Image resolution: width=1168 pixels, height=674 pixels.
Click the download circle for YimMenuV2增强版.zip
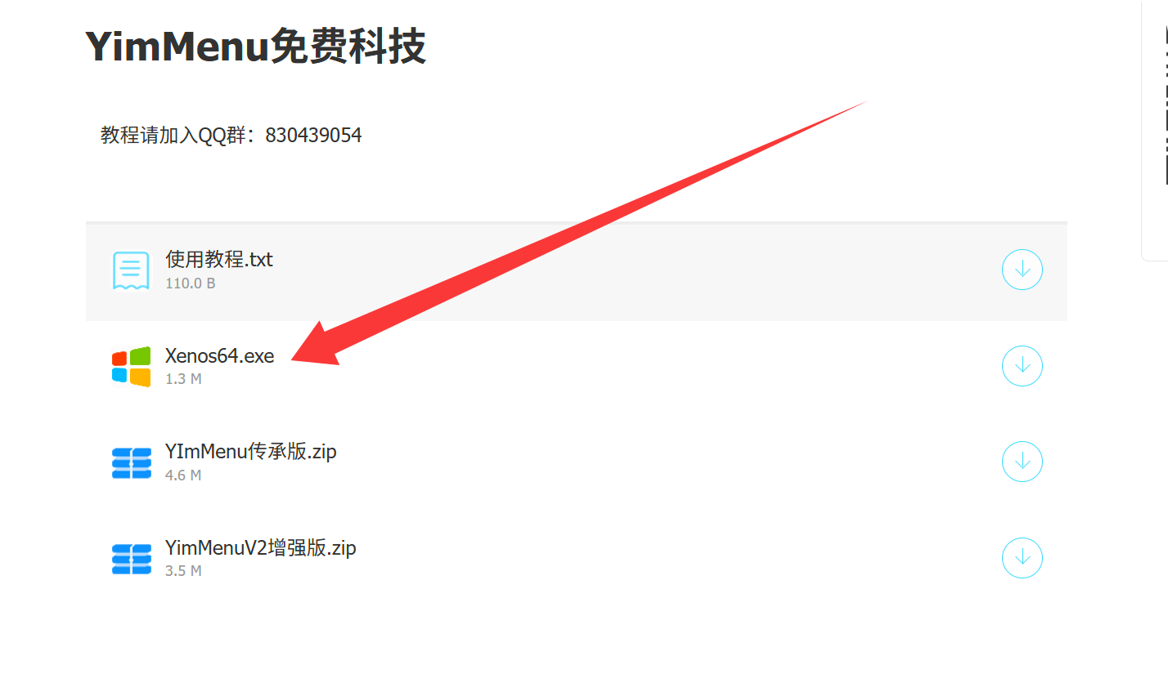click(x=1022, y=558)
